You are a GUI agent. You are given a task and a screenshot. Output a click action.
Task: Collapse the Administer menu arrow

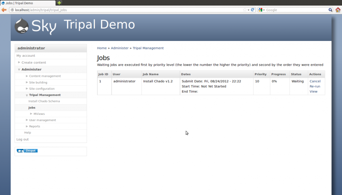click(19, 70)
